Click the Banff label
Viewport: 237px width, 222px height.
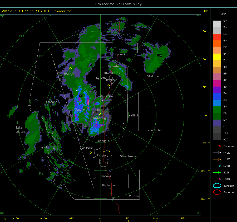pyautogui.click(x=43, y=147)
